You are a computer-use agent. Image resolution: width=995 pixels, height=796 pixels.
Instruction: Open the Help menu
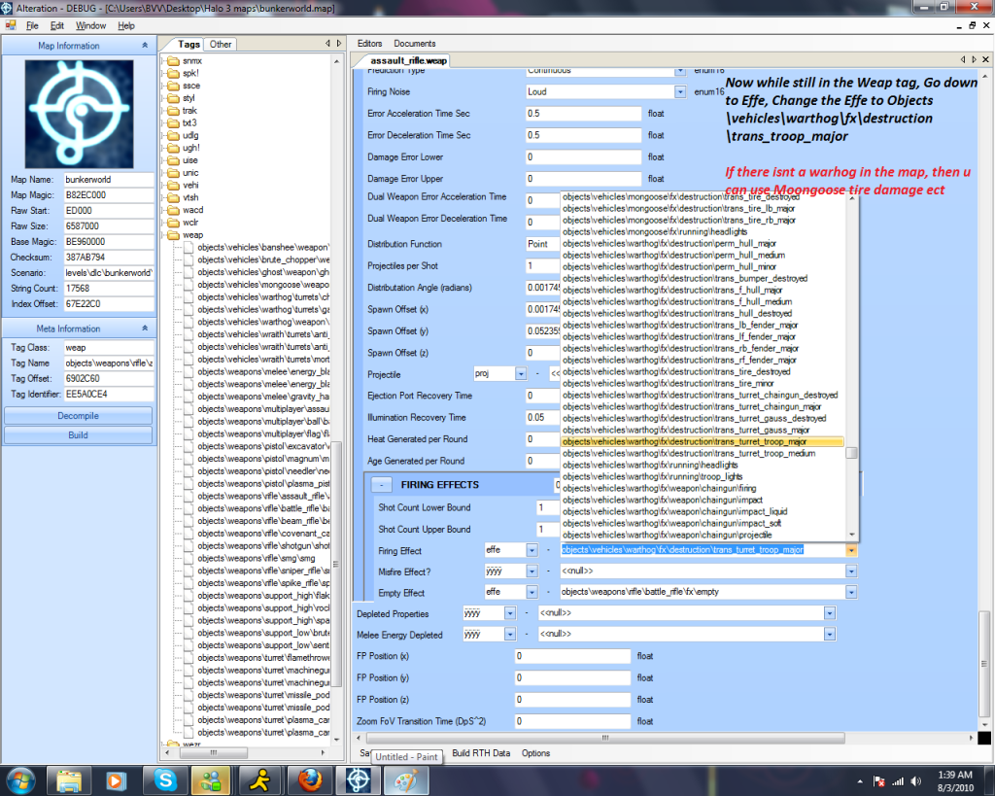pyautogui.click(x=126, y=26)
